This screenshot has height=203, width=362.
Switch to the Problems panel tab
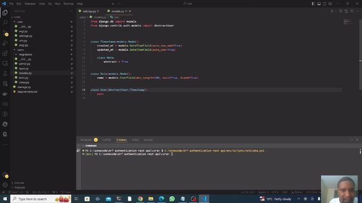(x=86, y=140)
